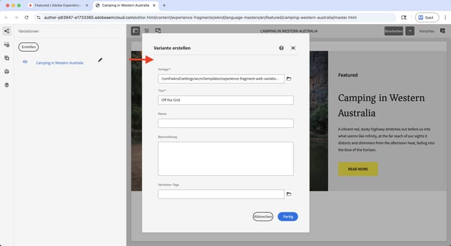Click the browser forward arrow
The image size is (451, 246).
16,17
